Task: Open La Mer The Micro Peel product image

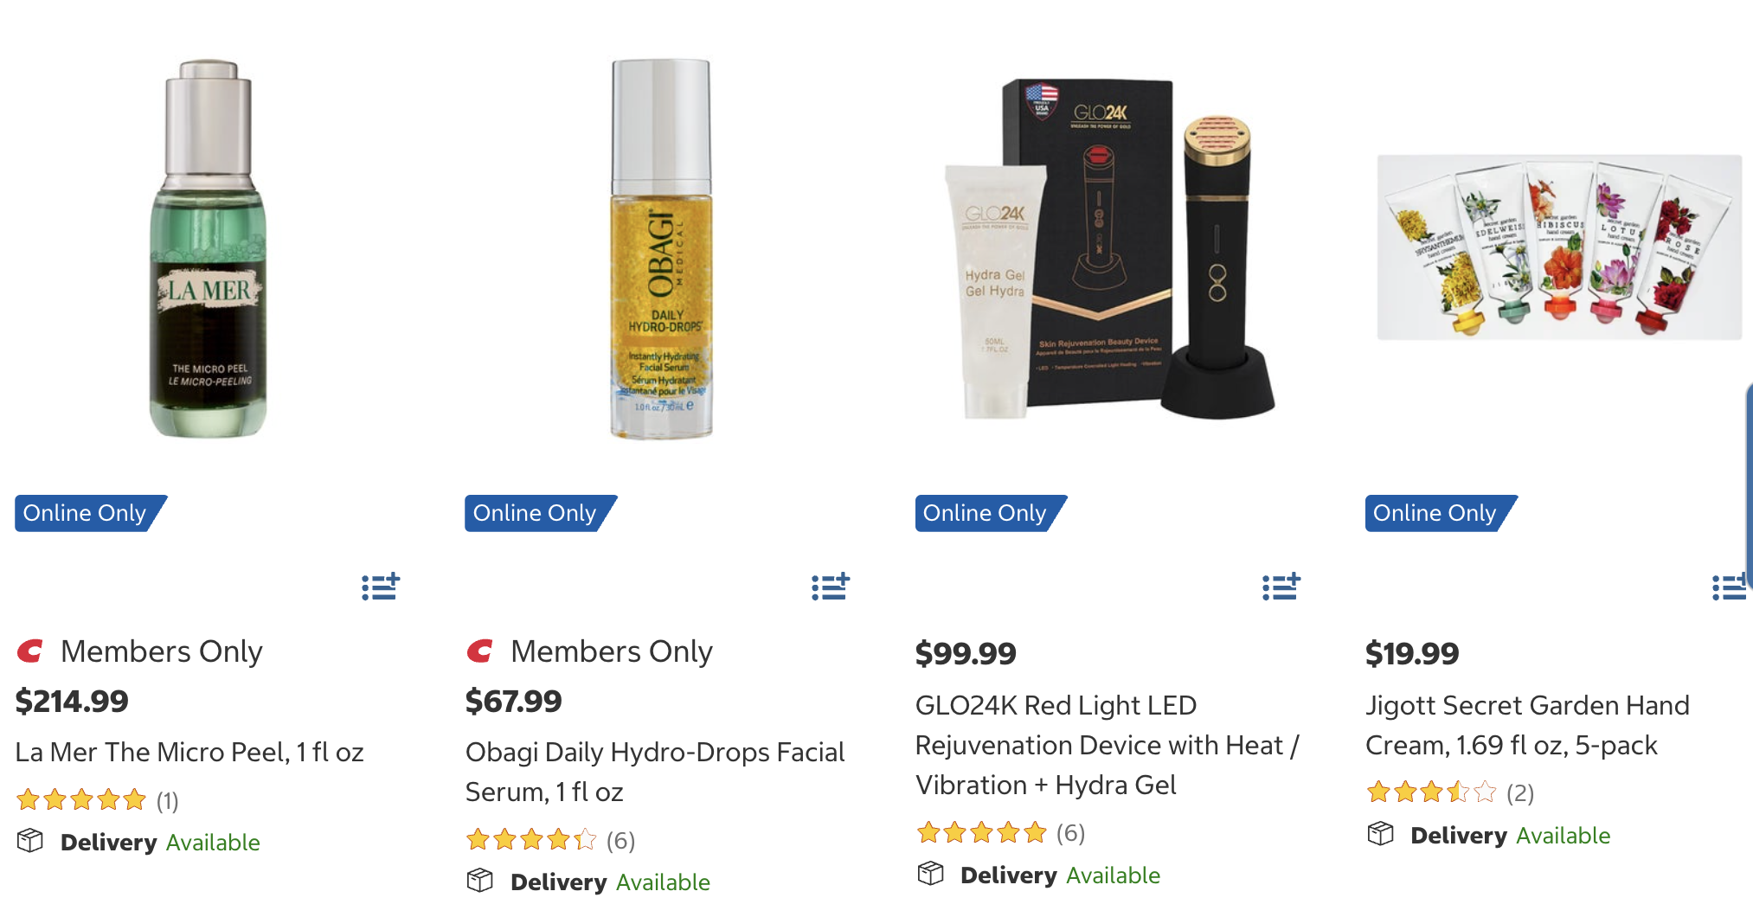Action: pos(209,248)
